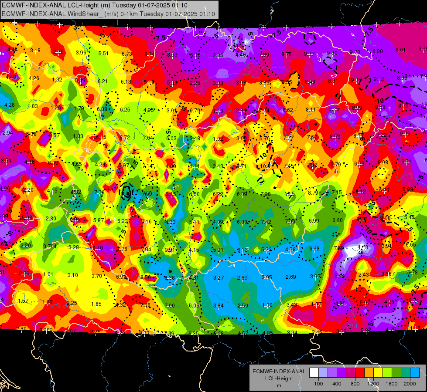This screenshot has width=427, height=392.
Task: Click the wind shear value '3.10'
Action: (73, 275)
